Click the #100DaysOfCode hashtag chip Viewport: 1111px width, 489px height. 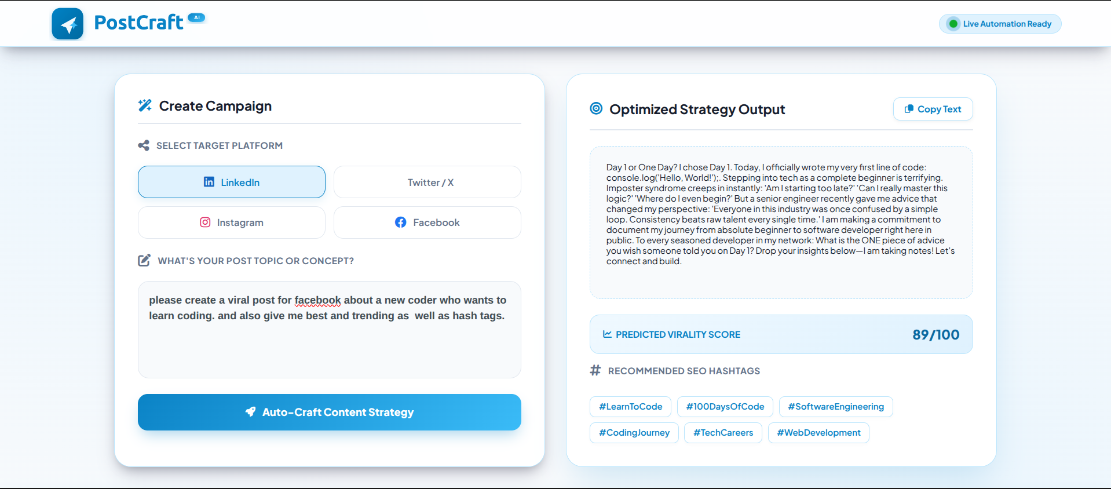click(725, 407)
